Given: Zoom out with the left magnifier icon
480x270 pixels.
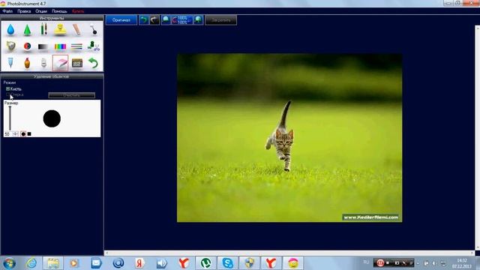Looking at the screenshot, I should (x=166, y=20).
